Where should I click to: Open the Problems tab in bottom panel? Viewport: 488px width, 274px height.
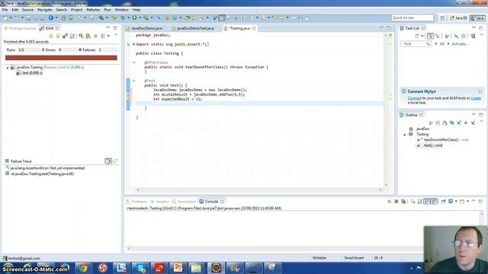[137, 202]
